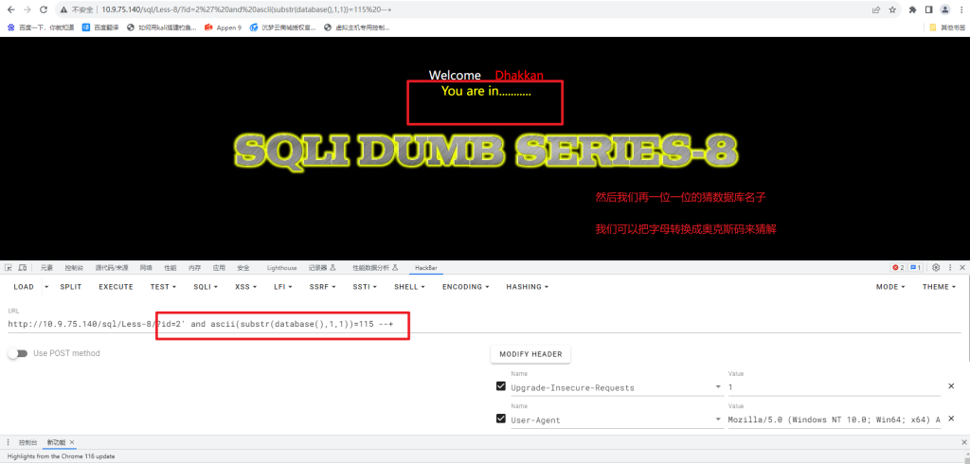Screen dimensions: 970x464
Task: Open DevTools settings gear icon
Action: tap(936, 268)
